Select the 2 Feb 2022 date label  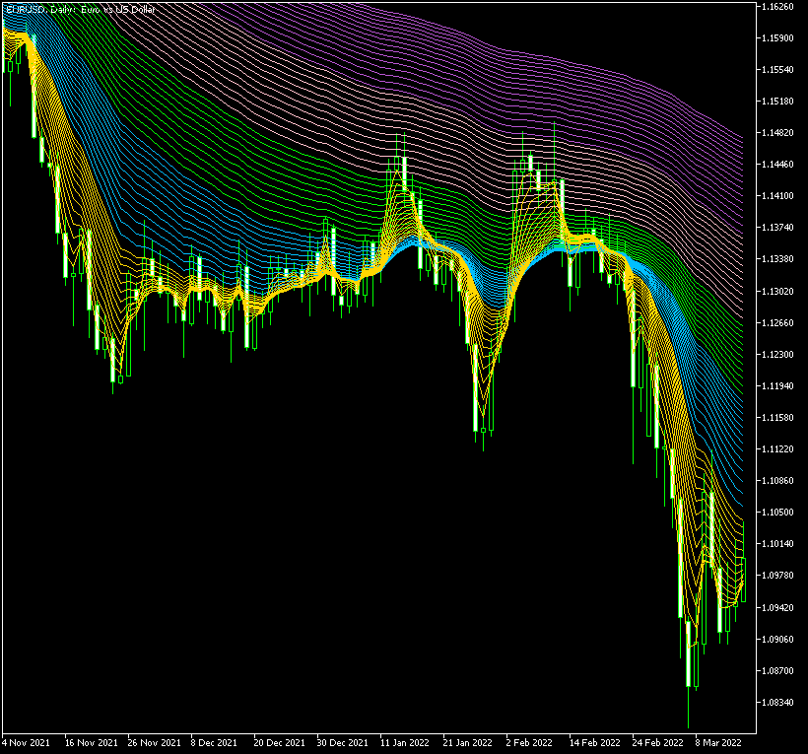click(x=529, y=743)
